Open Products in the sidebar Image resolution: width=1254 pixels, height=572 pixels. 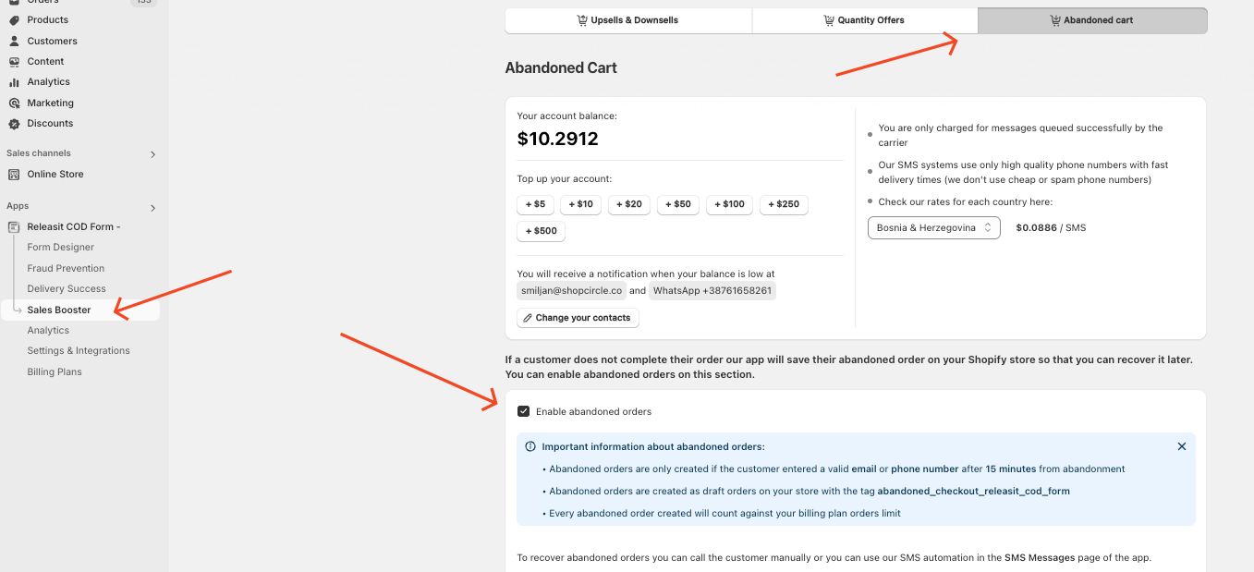click(x=48, y=19)
